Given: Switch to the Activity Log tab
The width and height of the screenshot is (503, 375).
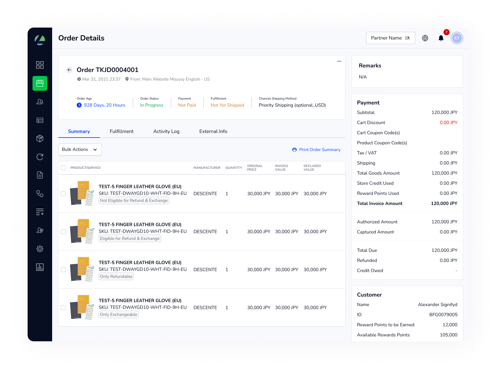Looking at the screenshot, I should click(166, 131).
